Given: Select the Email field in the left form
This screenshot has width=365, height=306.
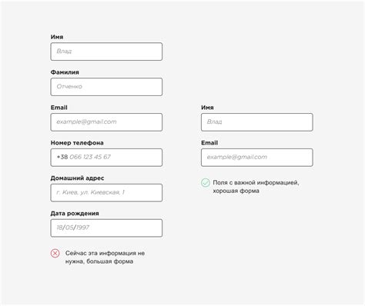Looking at the screenshot, I should click(x=106, y=122).
